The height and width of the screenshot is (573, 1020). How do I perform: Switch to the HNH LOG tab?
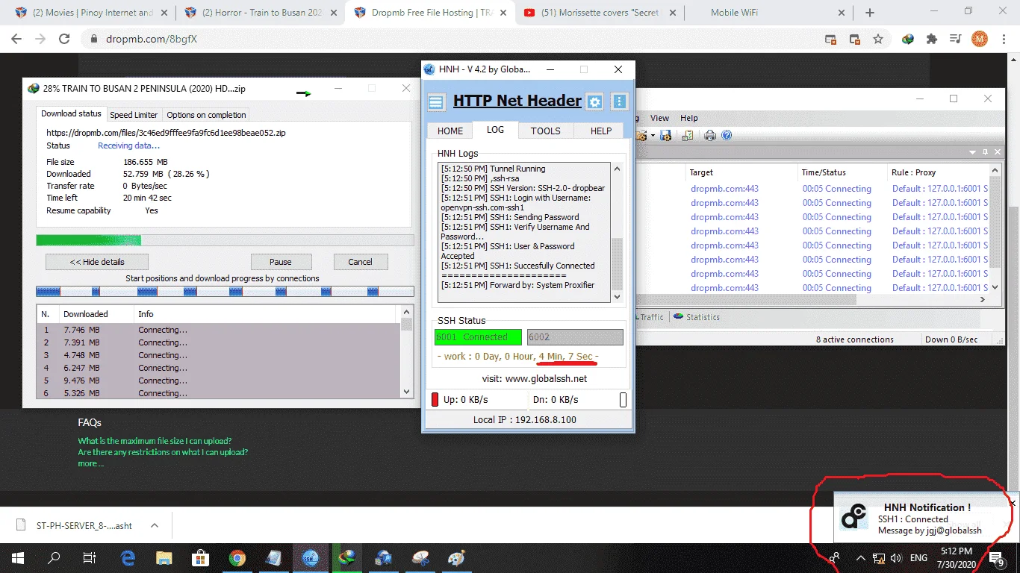point(495,130)
